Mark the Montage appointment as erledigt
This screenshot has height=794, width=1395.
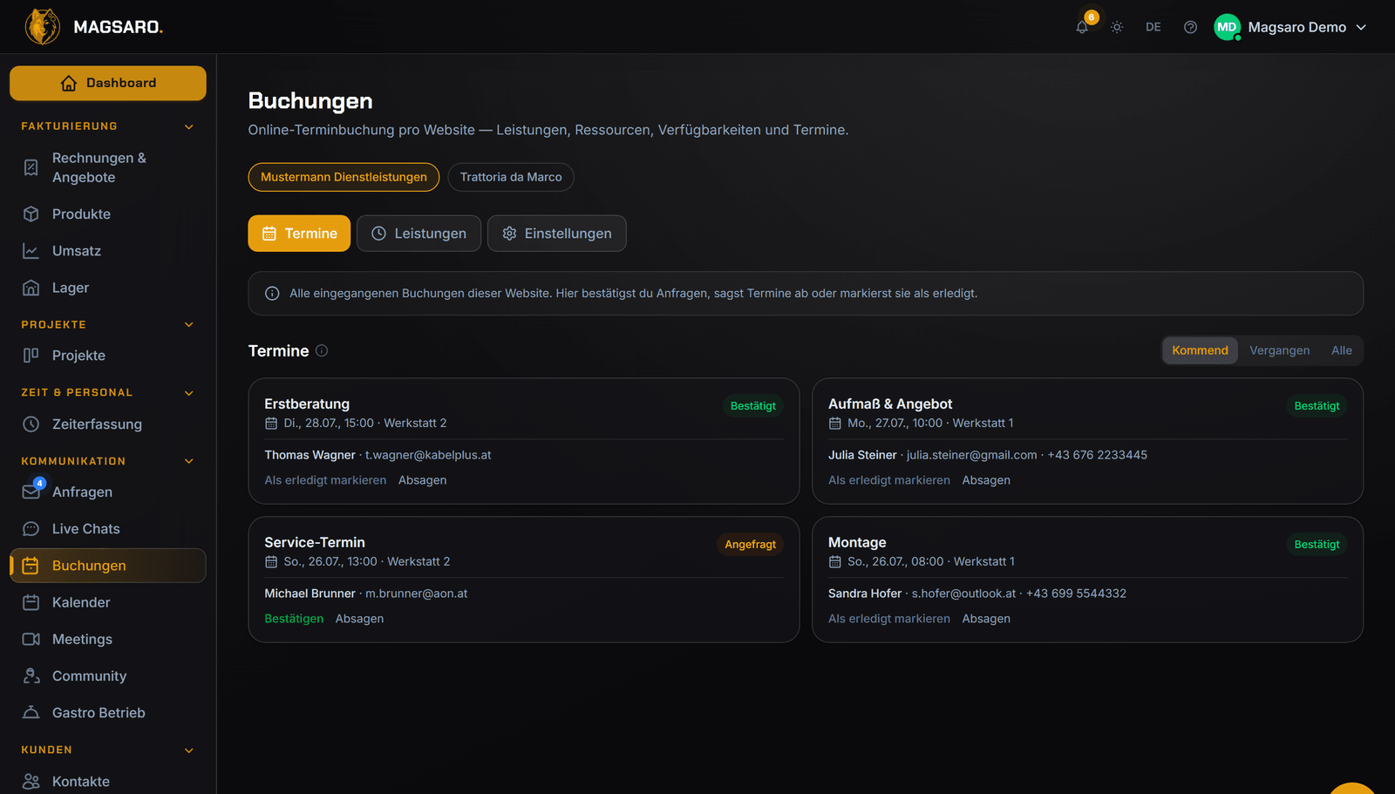[889, 619]
